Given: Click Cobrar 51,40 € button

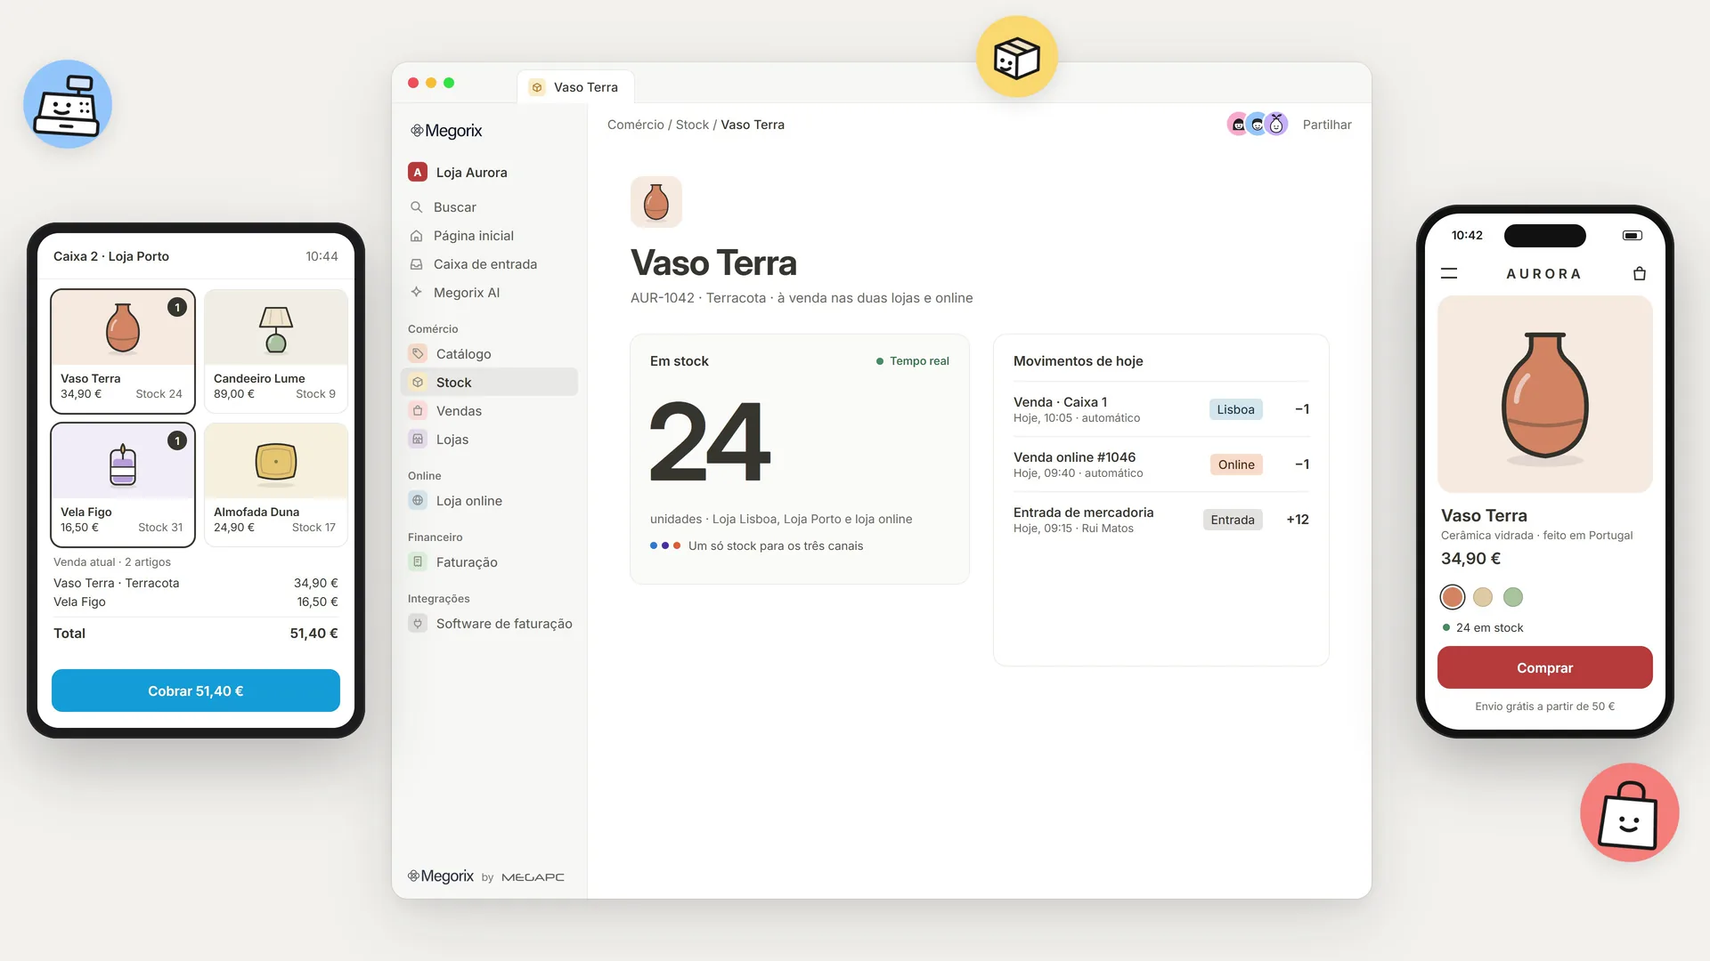Looking at the screenshot, I should [196, 690].
